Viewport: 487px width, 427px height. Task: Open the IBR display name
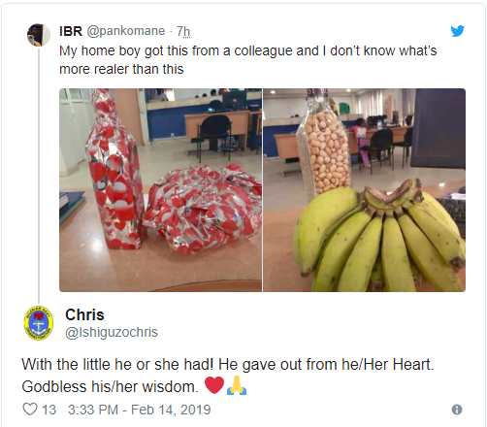pyautogui.click(x=71, y=31)
